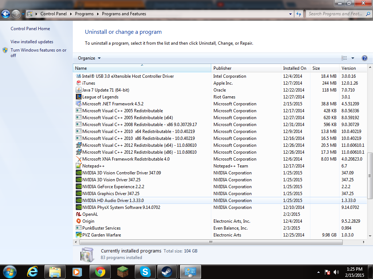Select NVIDIA HD Audio Driver 1.3.33.0 row
This screenshot has height=279, width=373.
(x=220, y=201)
